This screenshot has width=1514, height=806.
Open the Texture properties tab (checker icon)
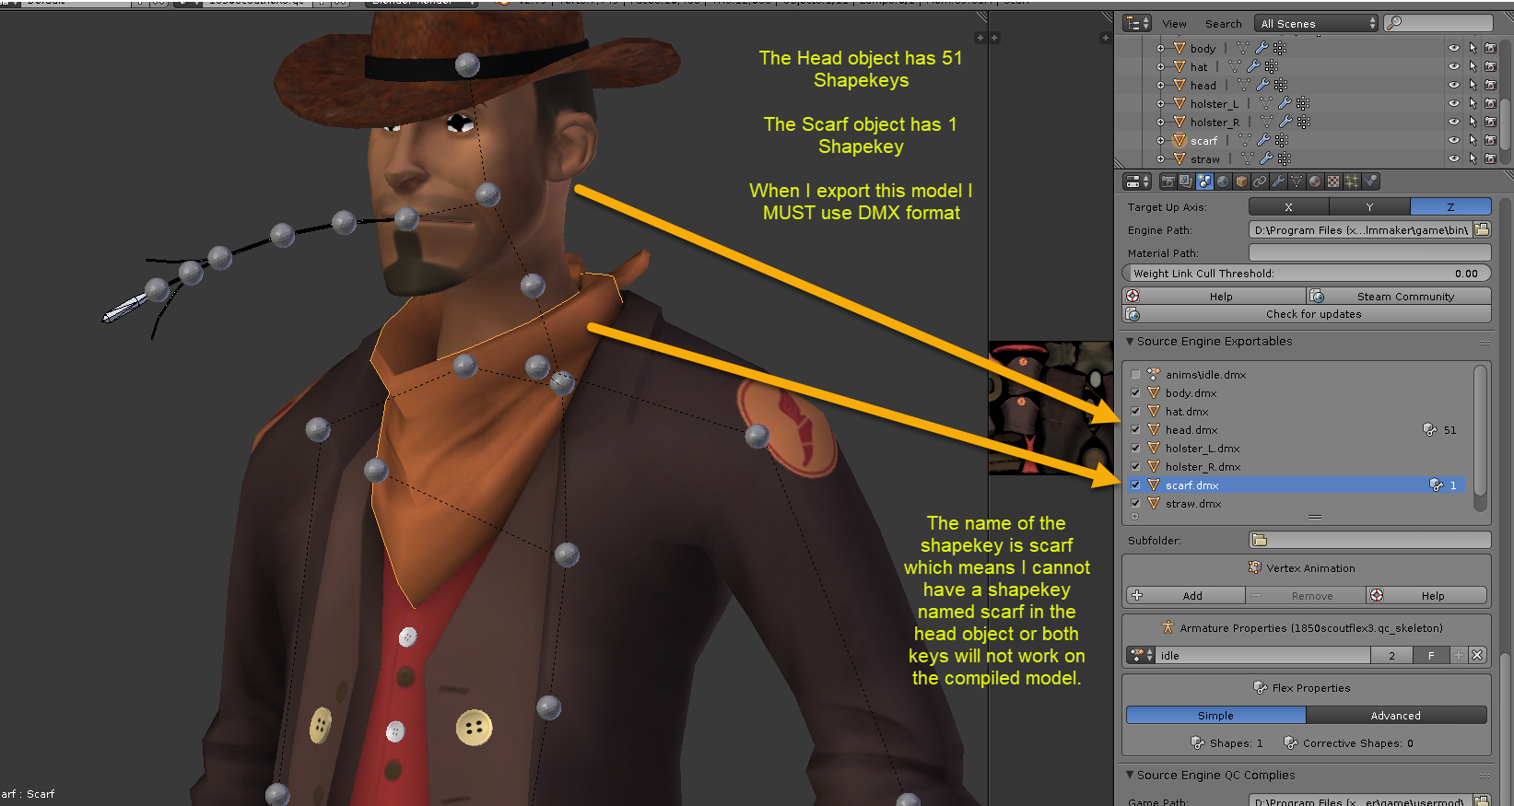[x=1333, y=181]
